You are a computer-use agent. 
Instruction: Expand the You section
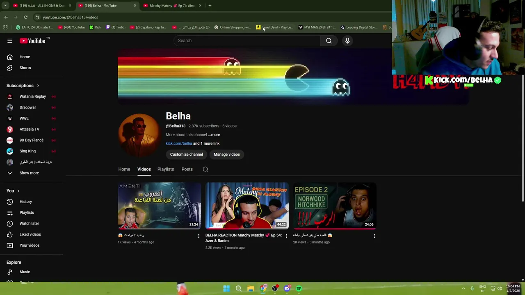click(13, 191)
